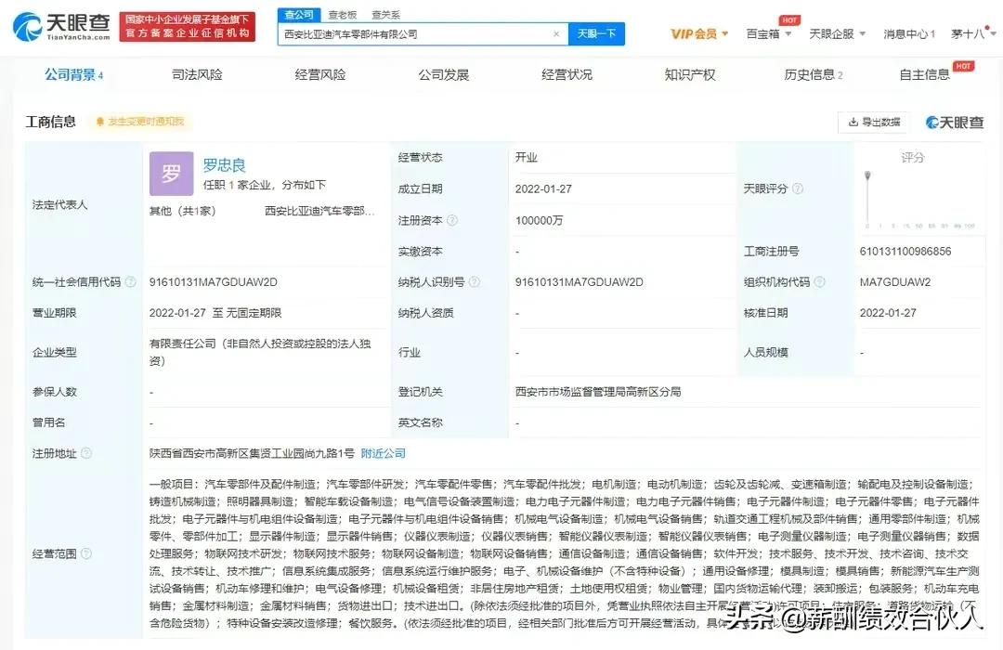The image size is (1003, 650).
Task: Select the 司法风险 section tab
Action: pos(197,75)
